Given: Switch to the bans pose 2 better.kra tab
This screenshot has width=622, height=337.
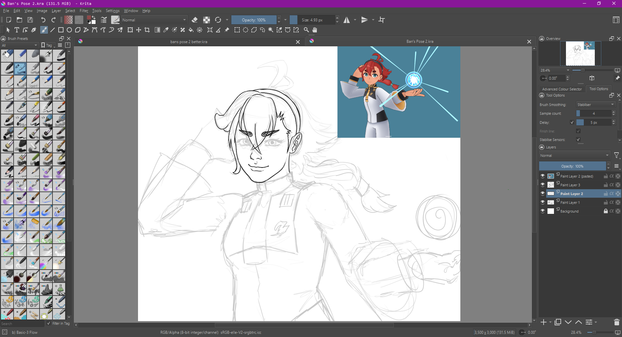Looking at the screenshot, I should pos(189,42).
